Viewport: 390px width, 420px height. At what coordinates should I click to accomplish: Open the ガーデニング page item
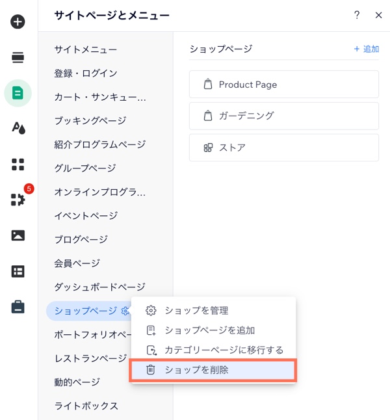click(x=284, y=116)
